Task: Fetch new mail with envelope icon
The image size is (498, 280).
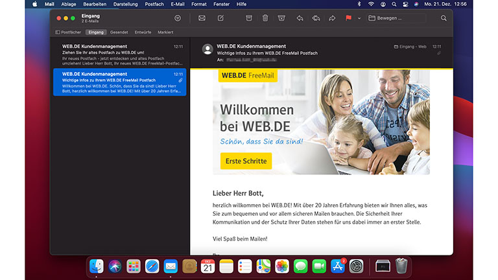Action: [202, 18]
